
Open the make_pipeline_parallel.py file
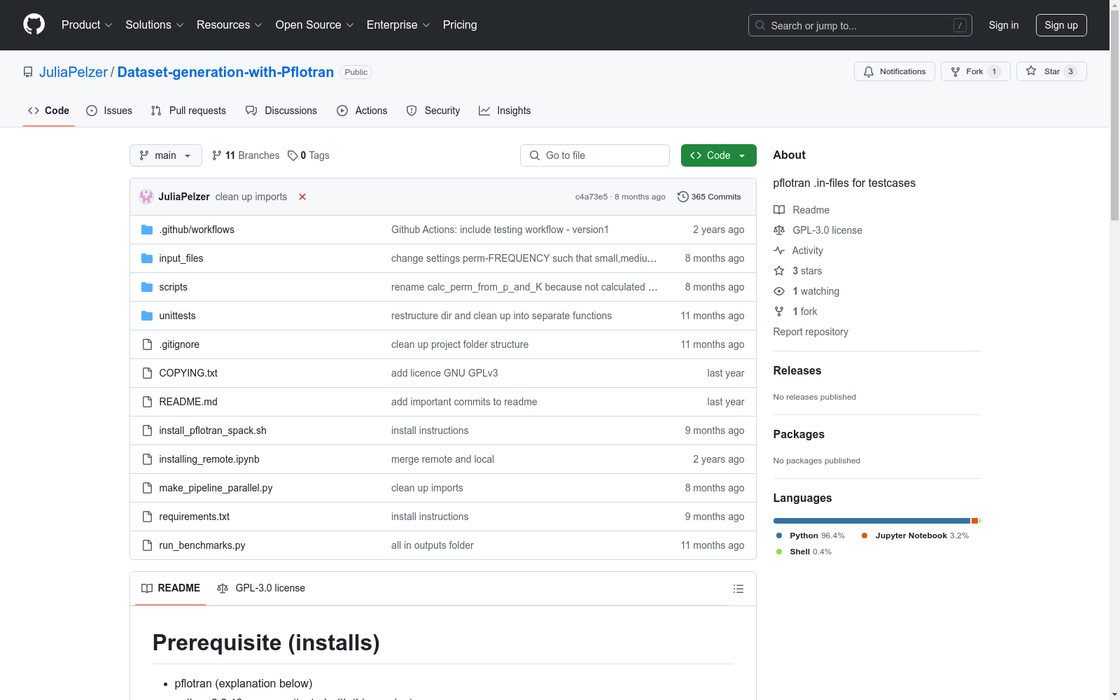(216, 488)
